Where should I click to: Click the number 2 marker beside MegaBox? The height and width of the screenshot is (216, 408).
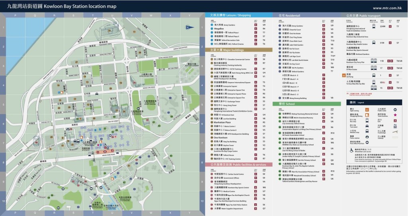pos(212,29)
